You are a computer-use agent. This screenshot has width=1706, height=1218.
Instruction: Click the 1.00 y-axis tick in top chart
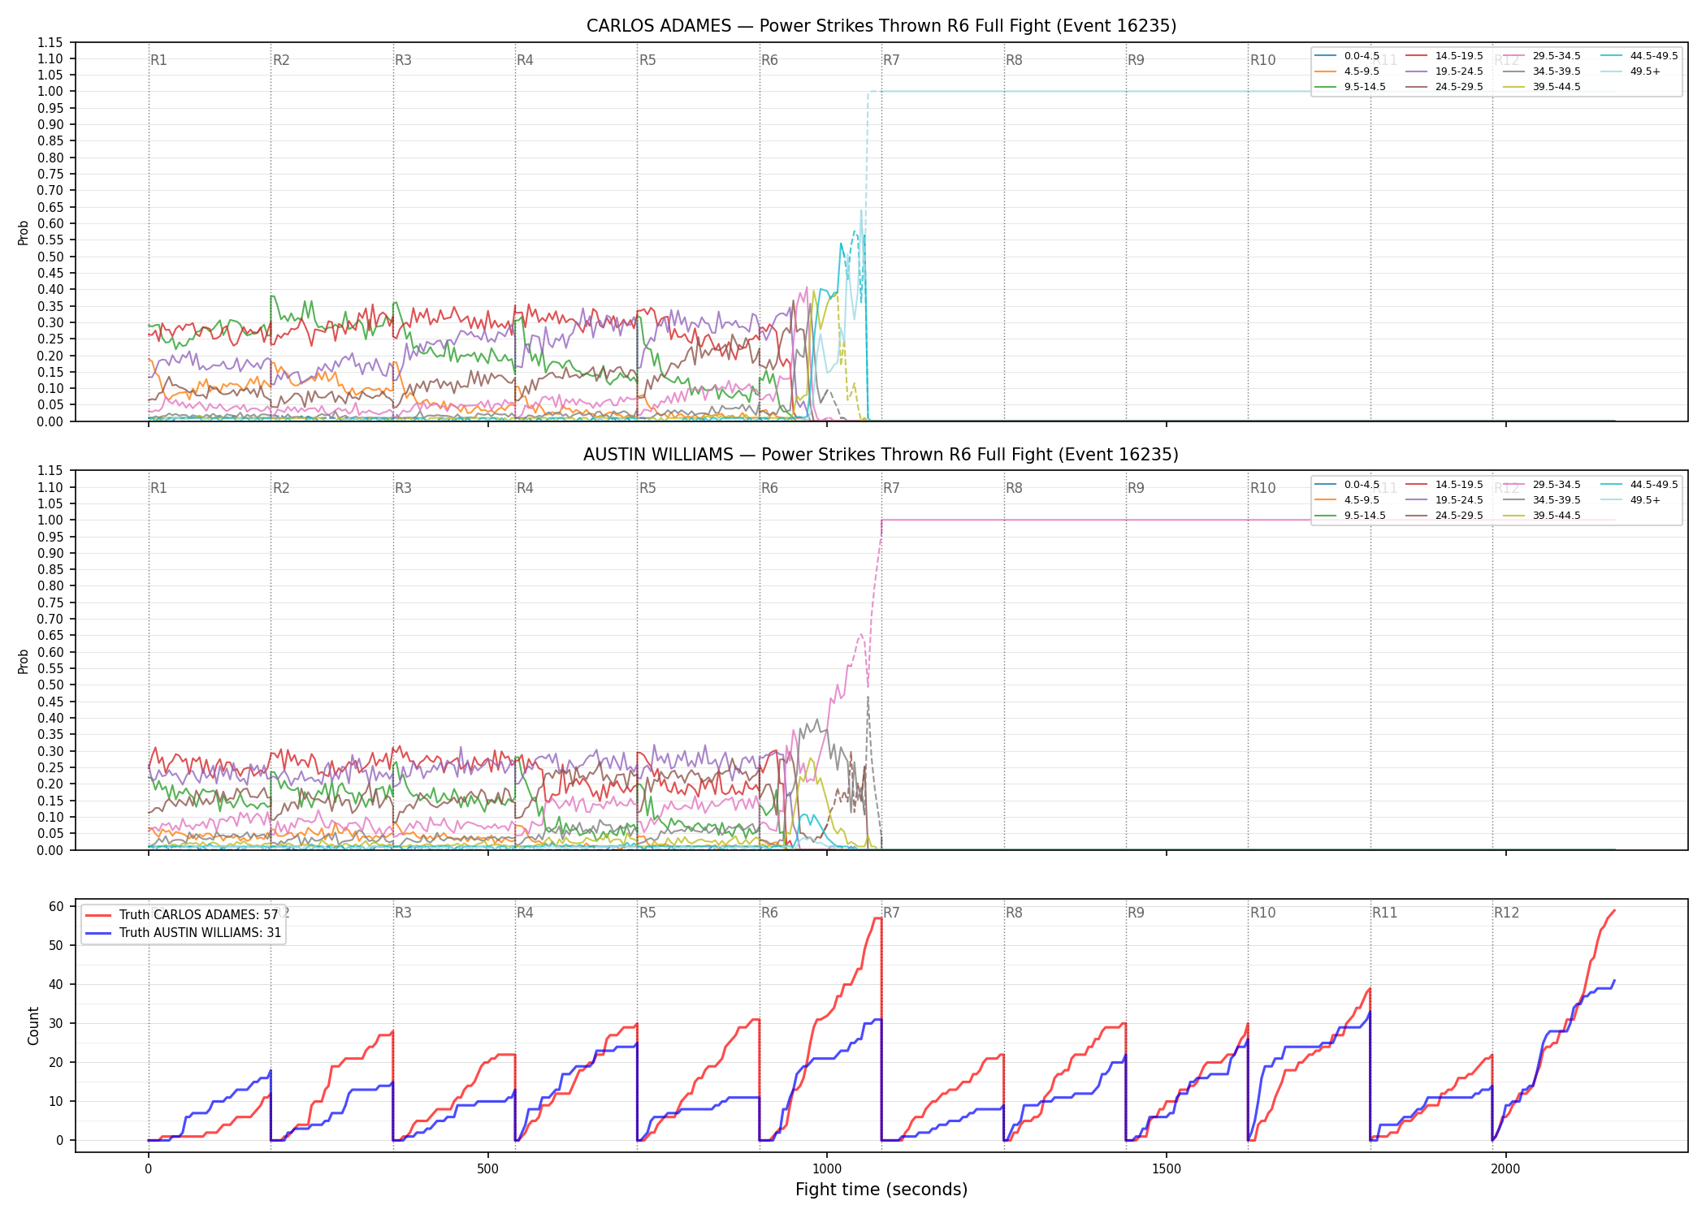[x=50, y=92]
